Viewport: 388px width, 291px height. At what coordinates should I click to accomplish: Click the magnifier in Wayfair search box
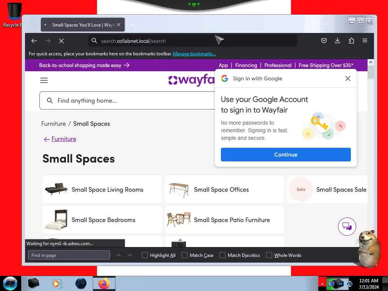50,100
